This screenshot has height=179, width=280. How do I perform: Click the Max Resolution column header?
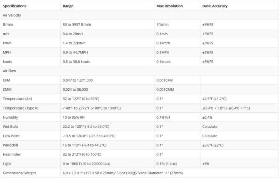tap(170, 7)
